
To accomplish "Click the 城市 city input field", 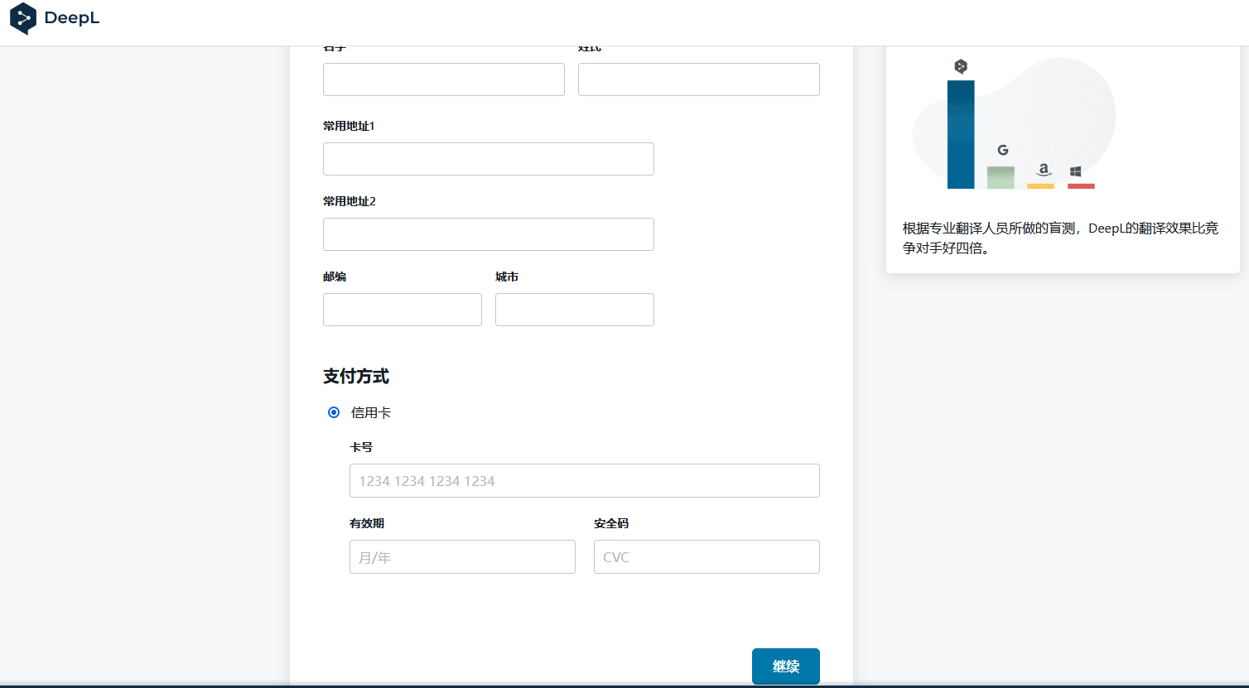I will click(574, 310).
